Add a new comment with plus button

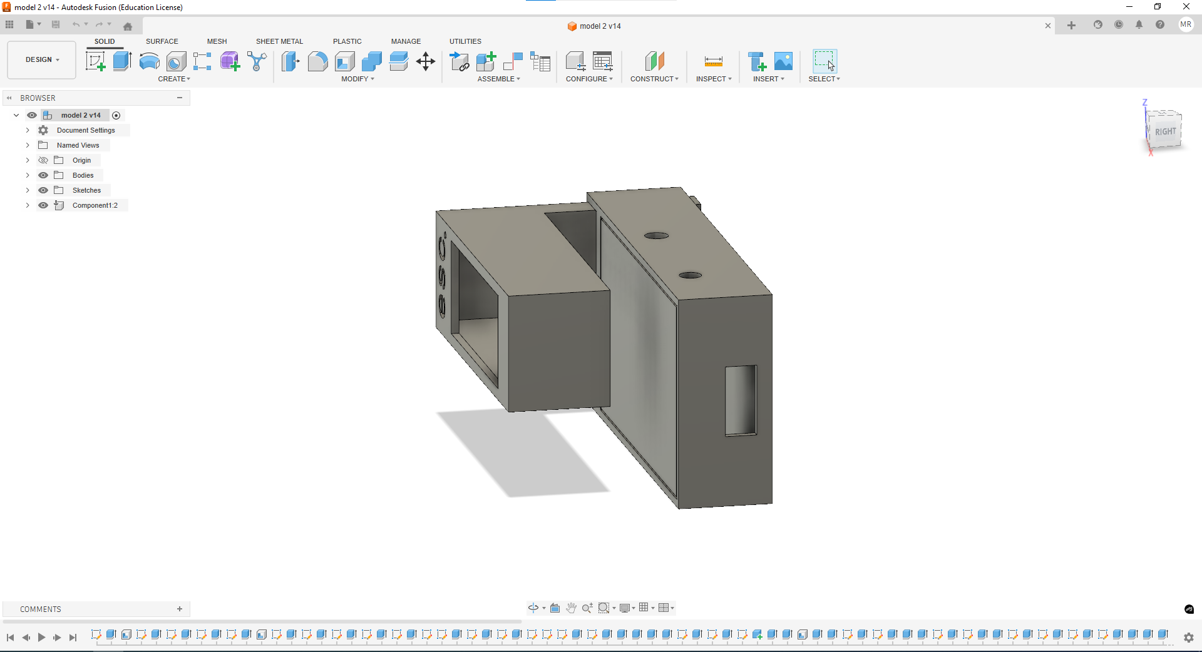pyautogui.click(x=180, y=609)
